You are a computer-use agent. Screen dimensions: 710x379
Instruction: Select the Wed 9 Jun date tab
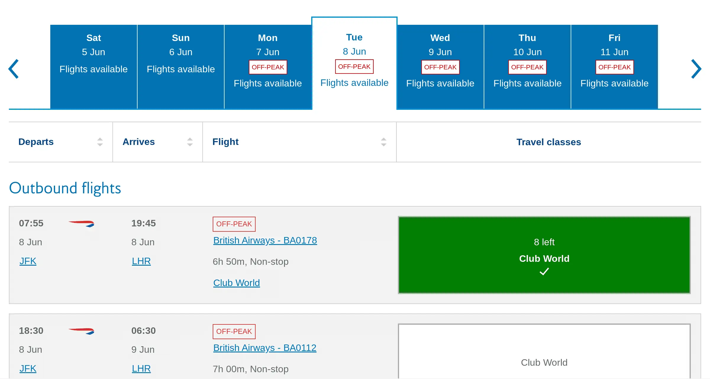(x=440, y=67)
